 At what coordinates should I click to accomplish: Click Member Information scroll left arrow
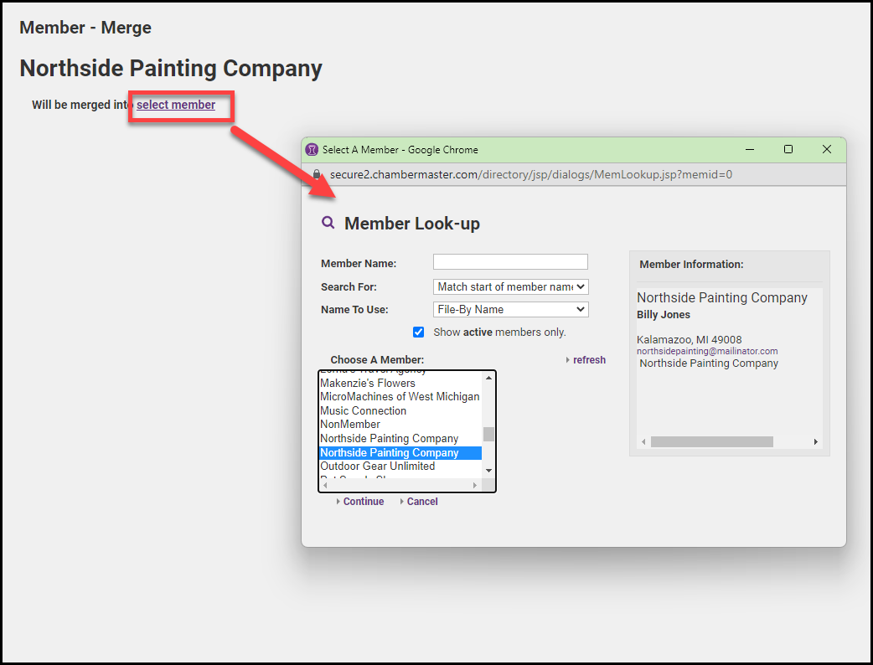pyautogui.click(x=643, y=442)
